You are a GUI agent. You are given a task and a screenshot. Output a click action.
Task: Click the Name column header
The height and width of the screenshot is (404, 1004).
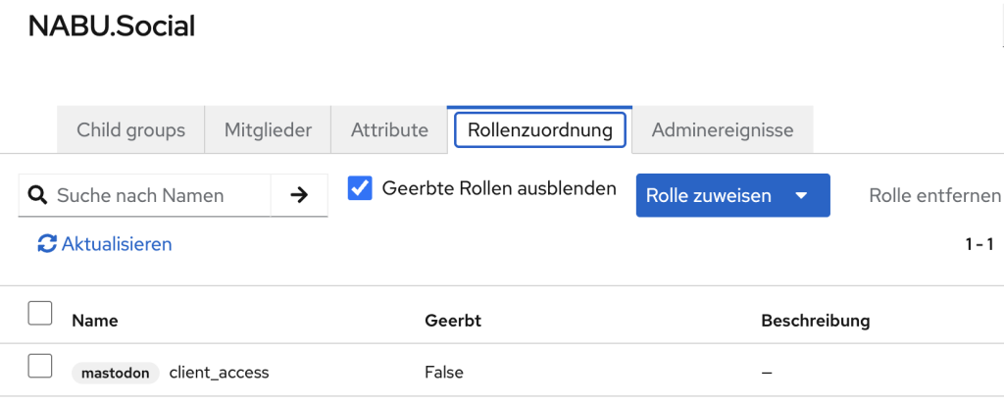coord(94,321)
